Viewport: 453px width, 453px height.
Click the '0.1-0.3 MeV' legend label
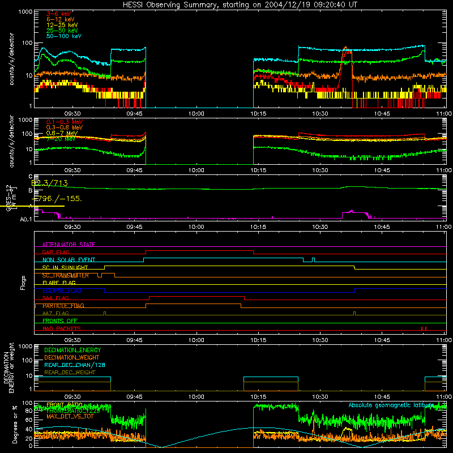pyautogui.click(x=65, y=122)
